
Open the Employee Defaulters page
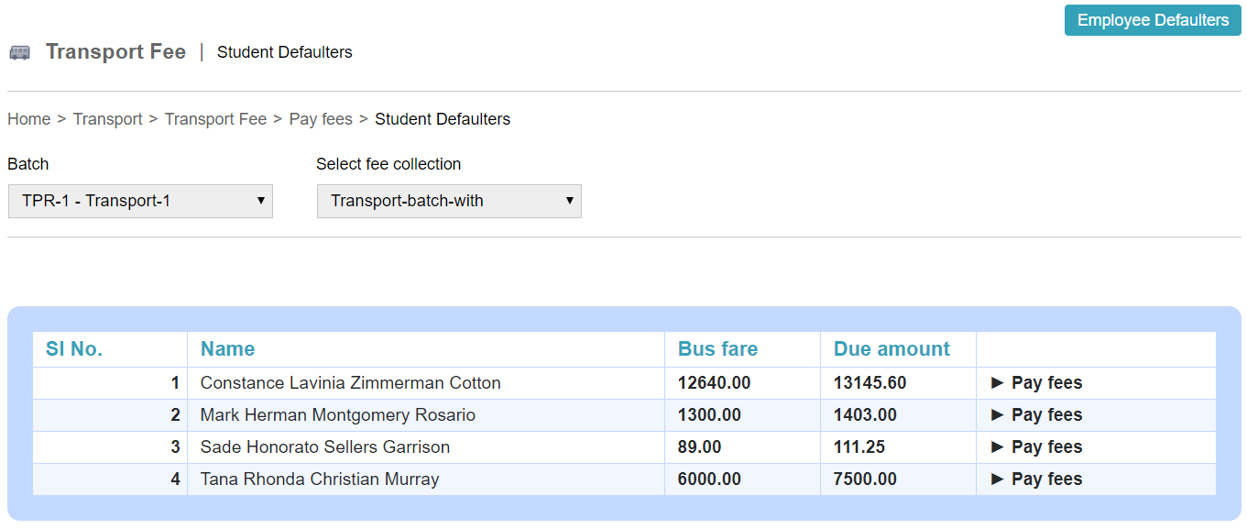click(1153, 20)
